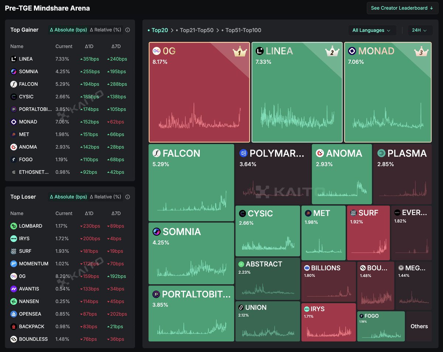Click the NANSEN logo in Top Loser list
The height and width of the screenshot is (352, 443).
[14, 301]
